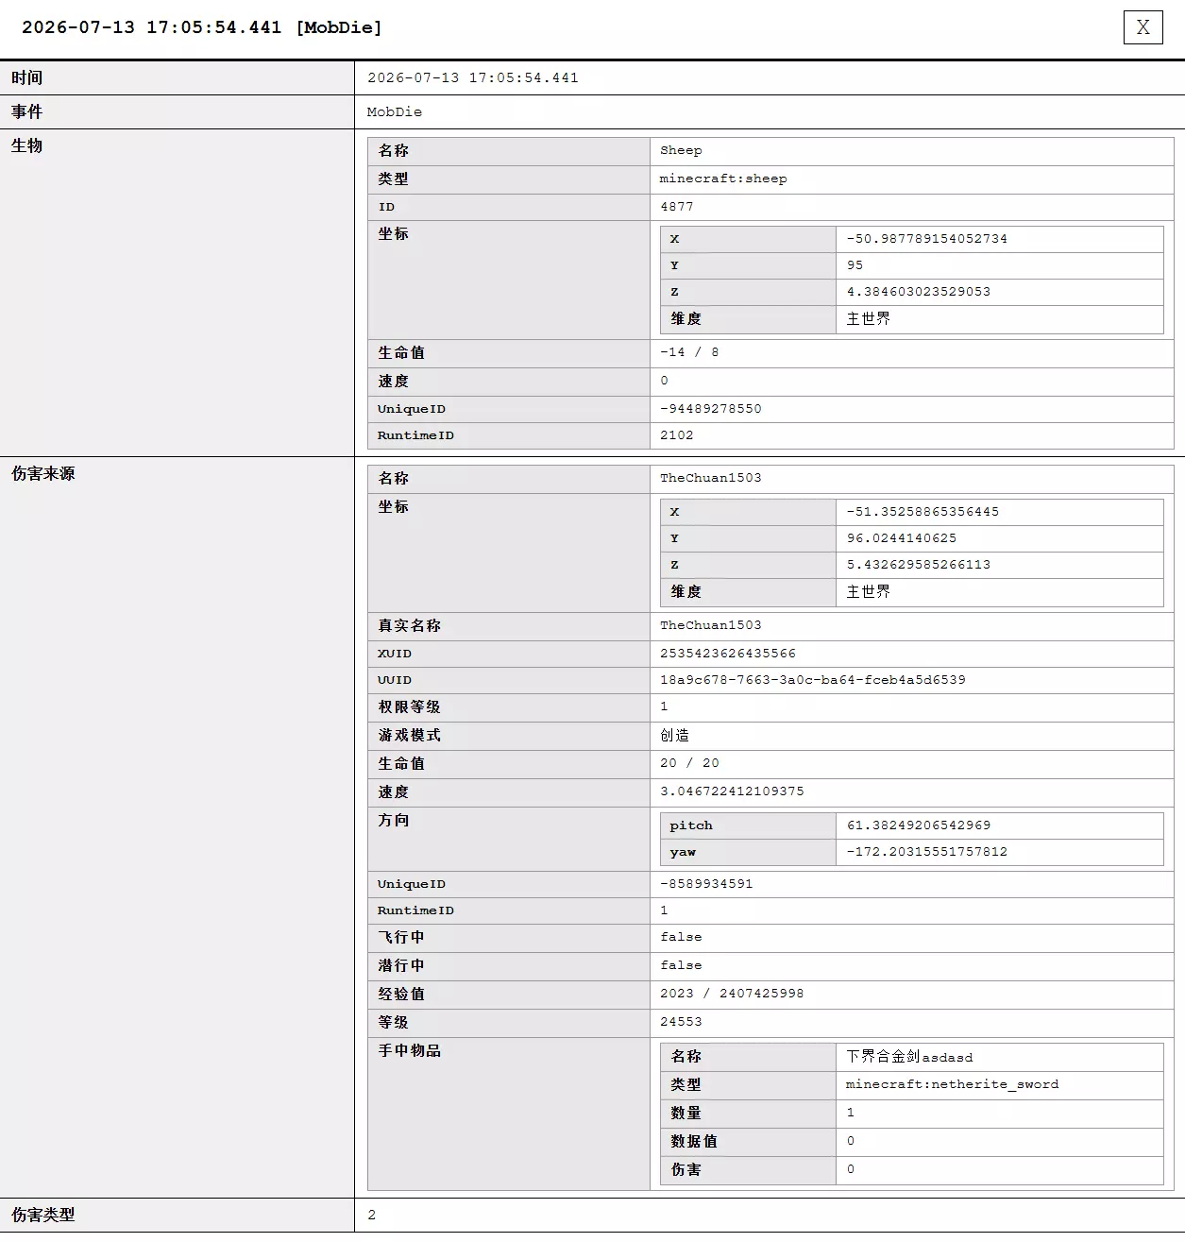
Task: Select the RuntimeID value 2102
Action: 677,435
